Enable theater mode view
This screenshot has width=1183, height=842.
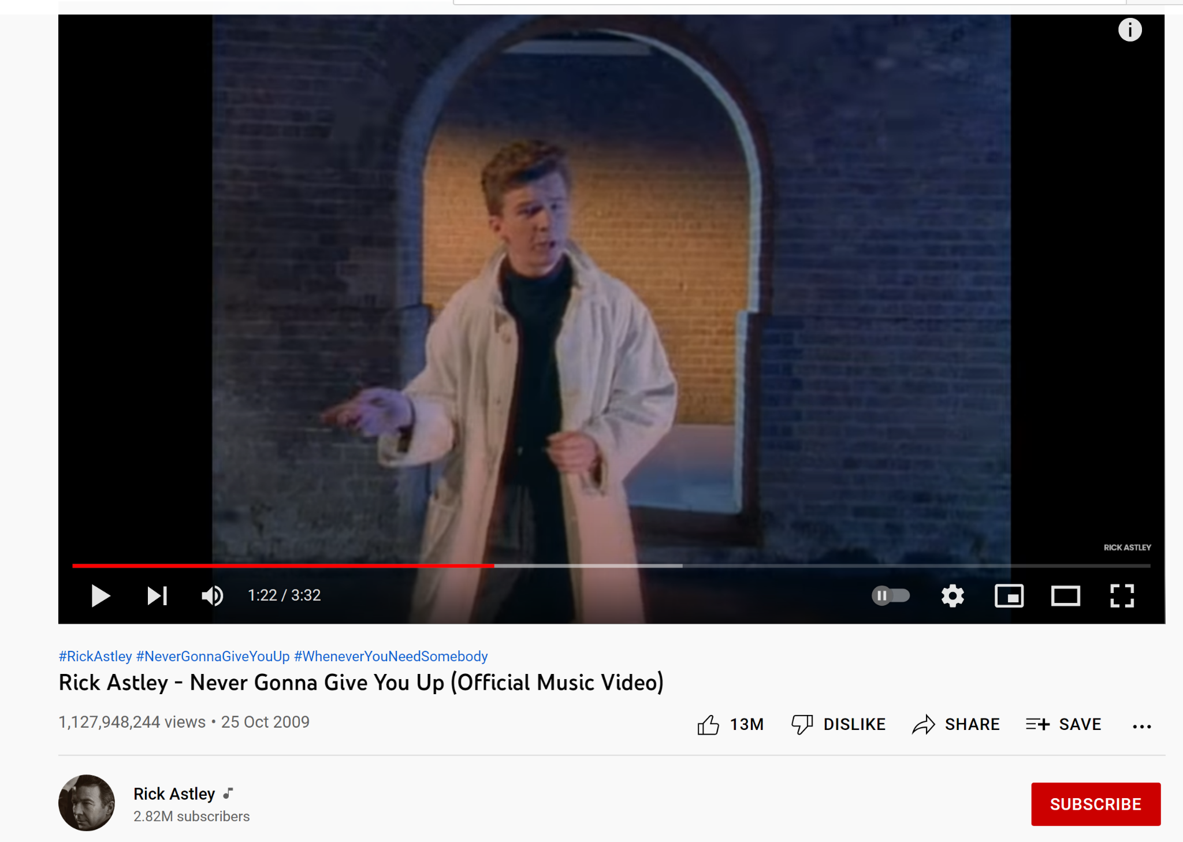[x=1065, y=595]
